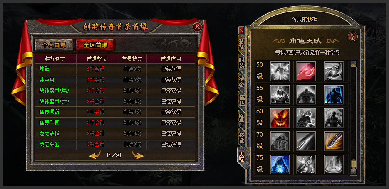Close the 首杀首爆 window
This screenshot has width=389, height=189.
(197, 27)
